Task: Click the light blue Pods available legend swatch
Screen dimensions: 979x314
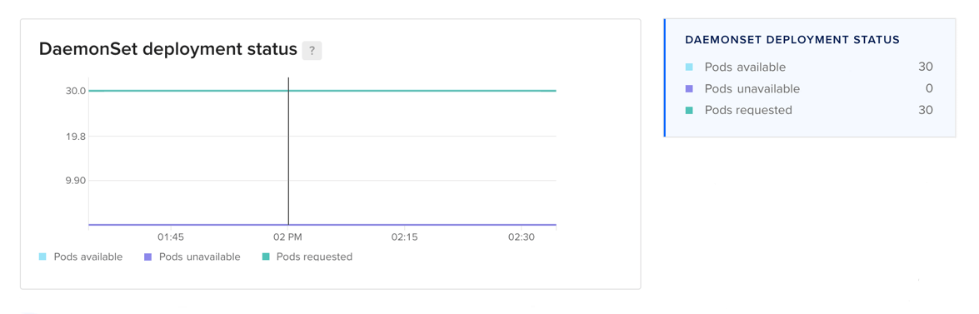Action: pos(42,257)
